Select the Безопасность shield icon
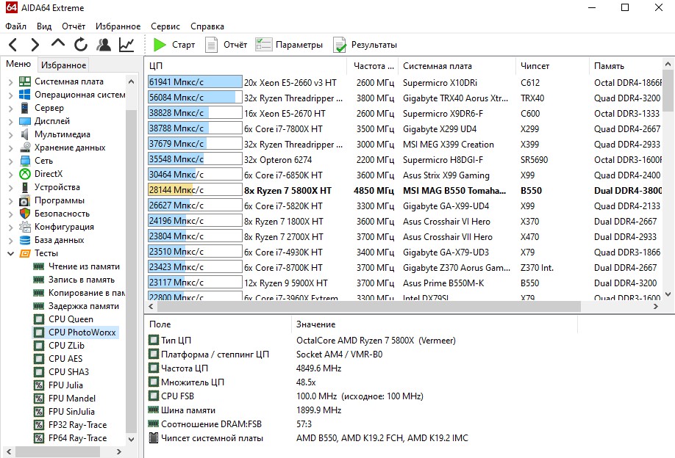Image resolution: width=675 pixels, height=458 pixels. [25, 214]
